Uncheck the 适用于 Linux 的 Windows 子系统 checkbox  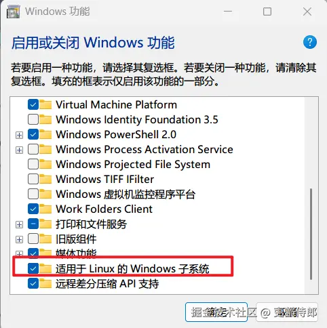pyautogui.click(x=33, y=268)
